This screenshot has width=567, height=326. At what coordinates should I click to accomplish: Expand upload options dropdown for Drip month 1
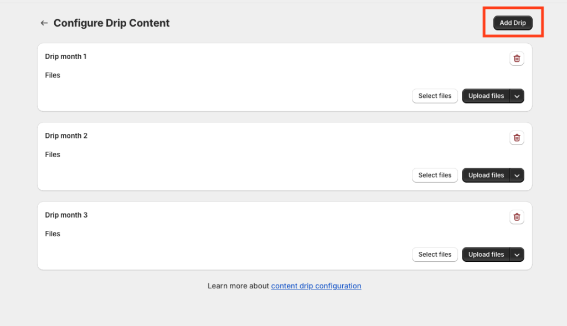517,96
